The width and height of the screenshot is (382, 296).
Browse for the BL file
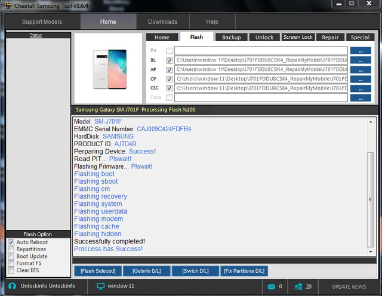click(361, 60)
